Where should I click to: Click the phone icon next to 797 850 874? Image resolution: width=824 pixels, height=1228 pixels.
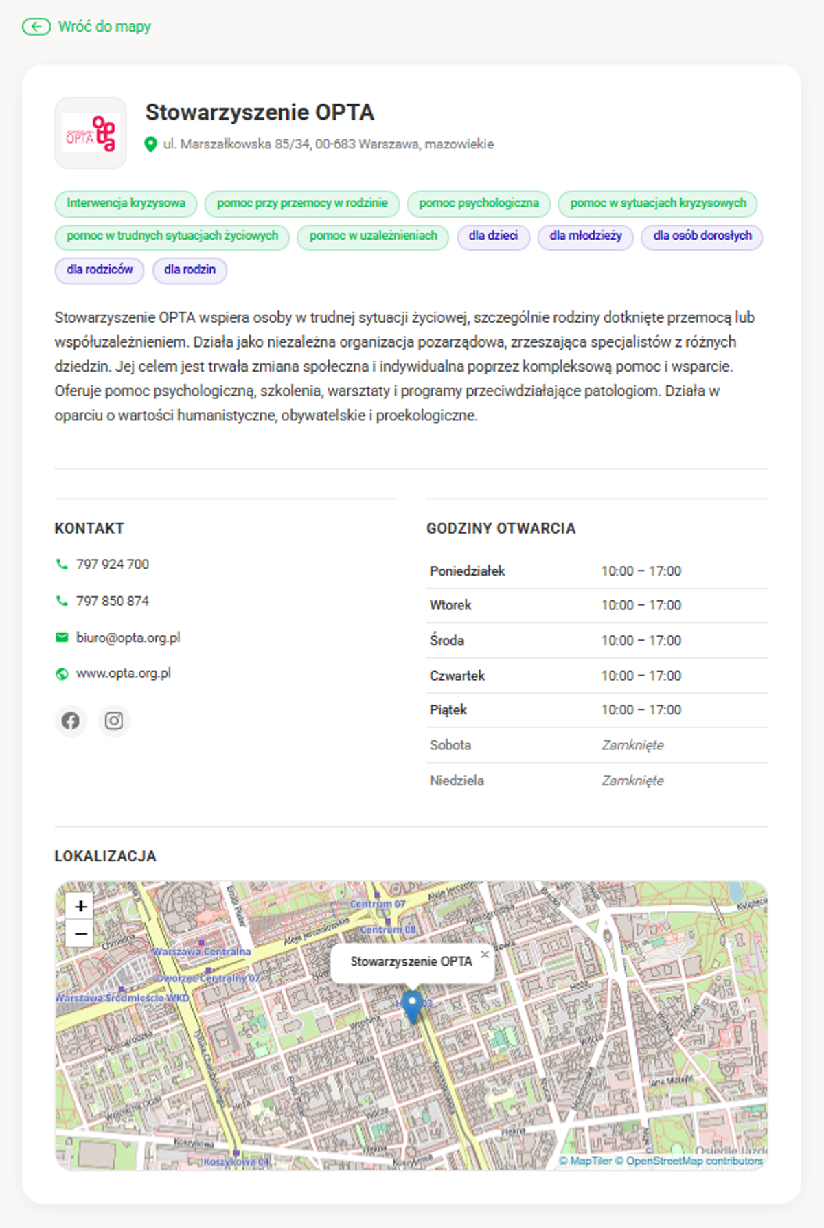click(62, 600)
